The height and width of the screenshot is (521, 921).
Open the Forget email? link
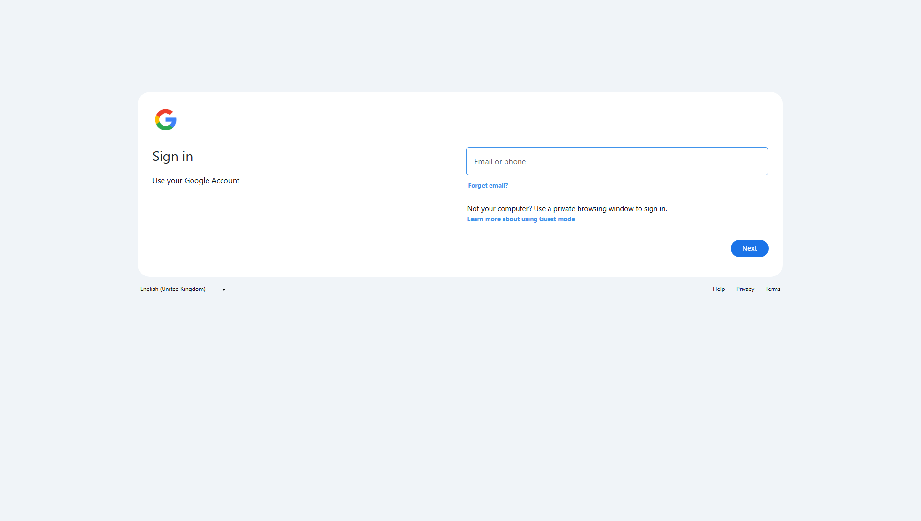click(x=488, y=186)
